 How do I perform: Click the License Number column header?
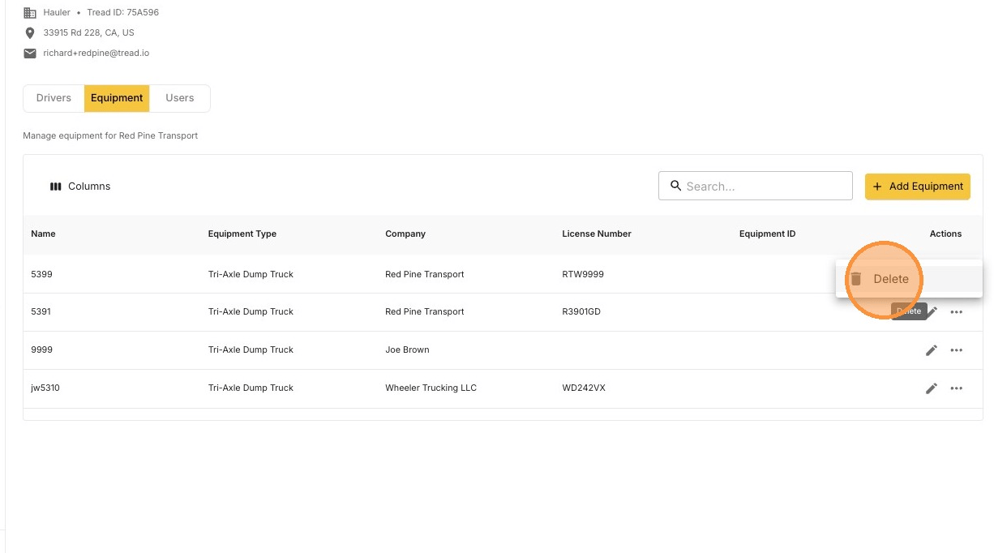pyautogui.click(x=597, y=234)
